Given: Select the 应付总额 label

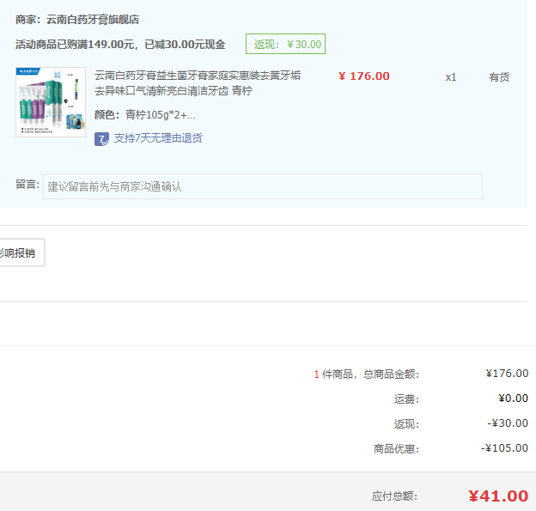Looking at the screenshot, I should 394,496.
